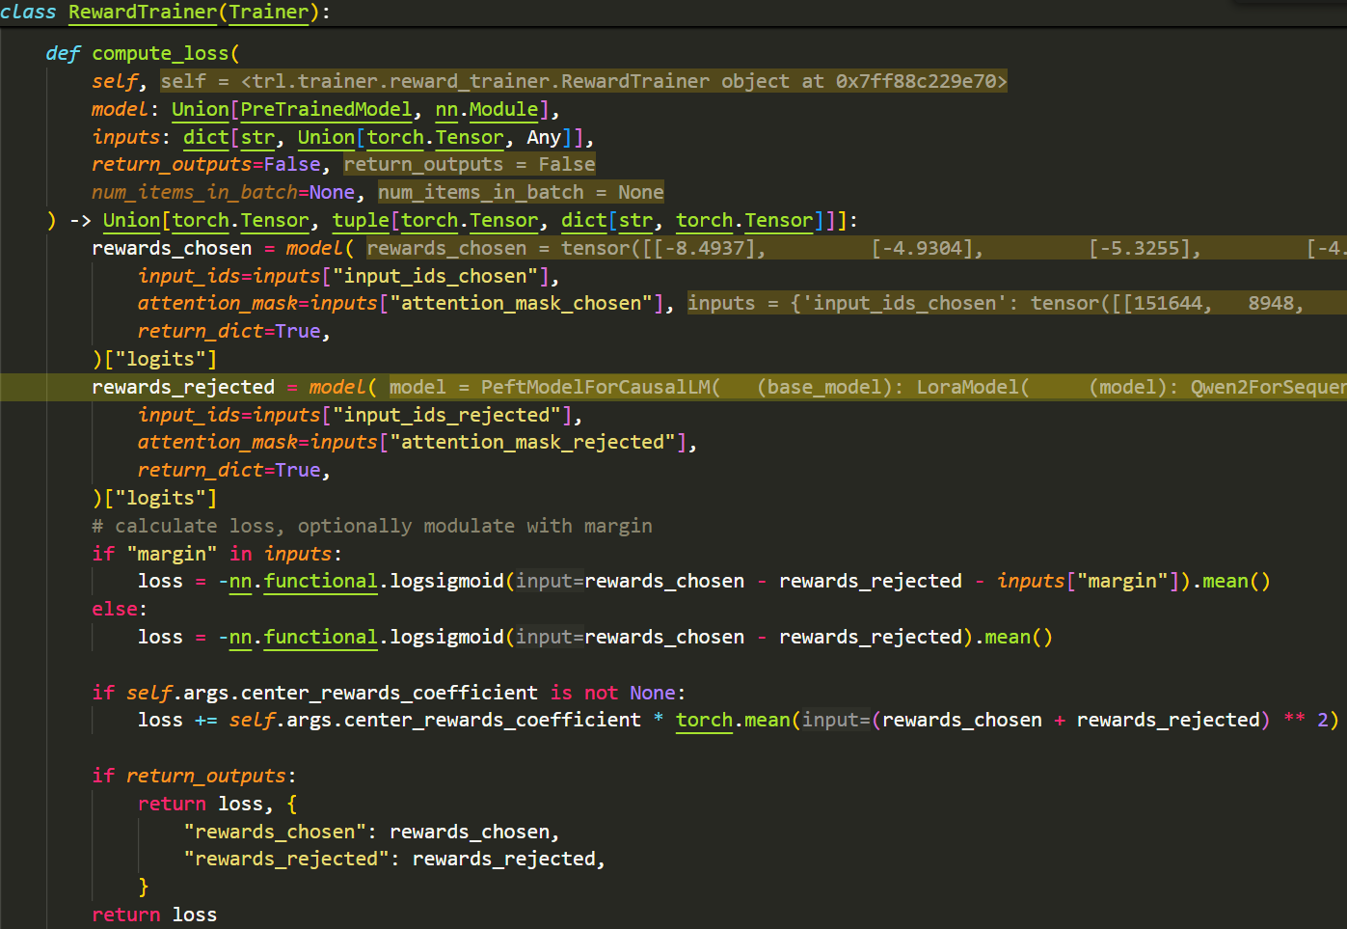Screen dimensions: 1347x929
Task: Click return_dict=True below attention_mask_rejected
Action: pos(229,470)
